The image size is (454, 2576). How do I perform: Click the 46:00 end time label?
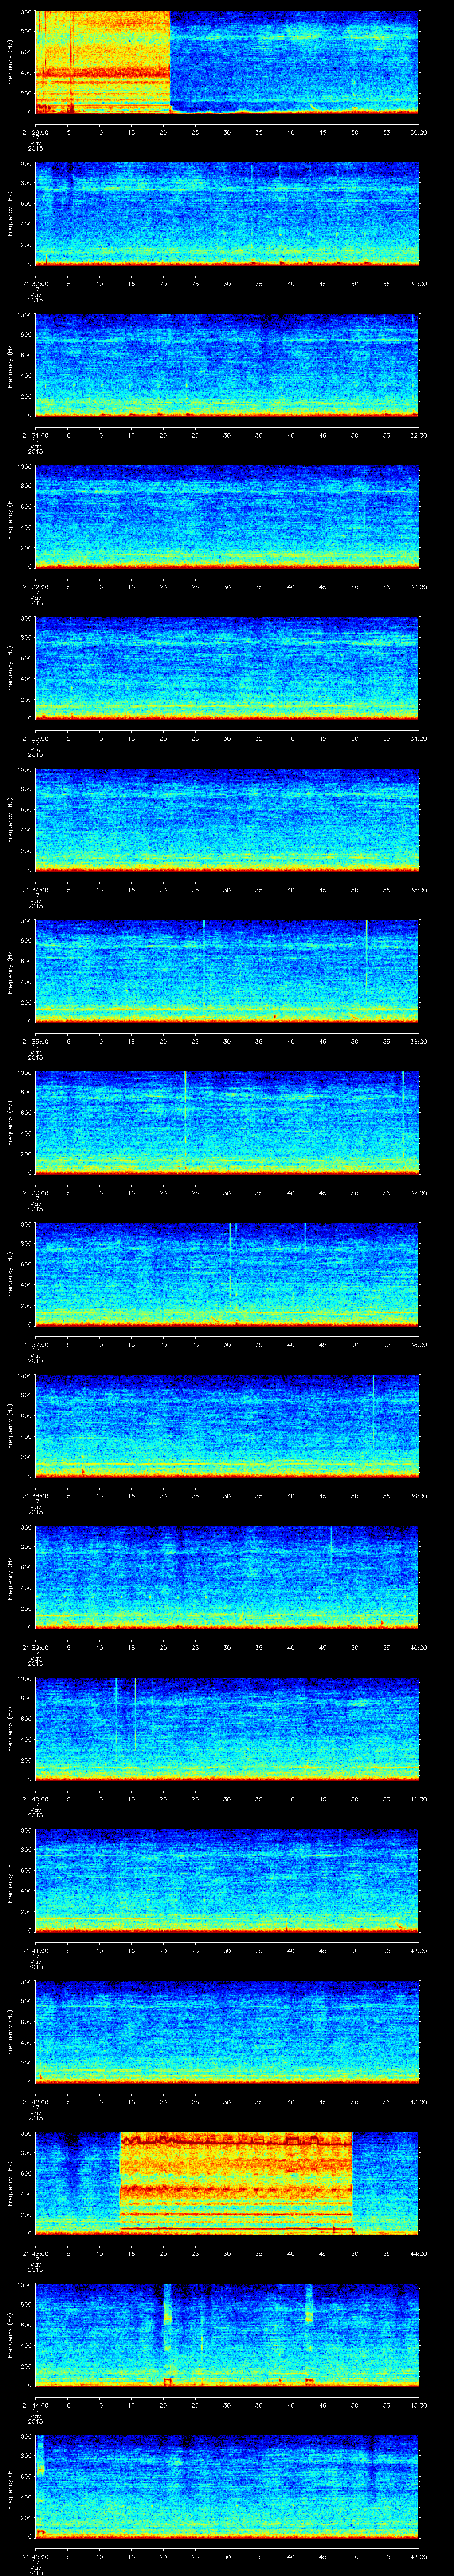click(x=418, y=2557)
